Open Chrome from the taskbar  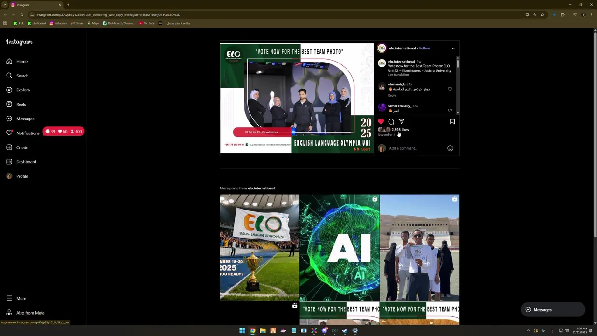252,330
